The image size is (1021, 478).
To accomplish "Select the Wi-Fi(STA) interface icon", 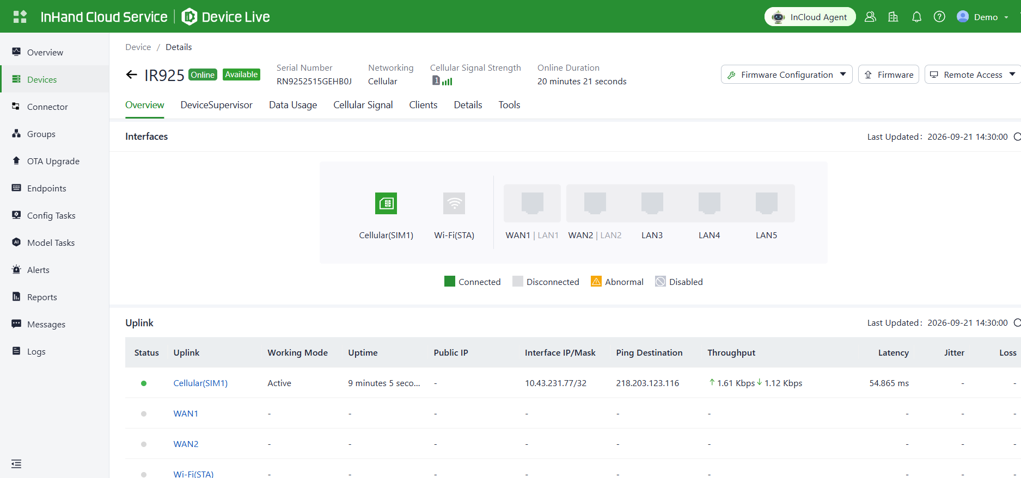I will 454,203.
